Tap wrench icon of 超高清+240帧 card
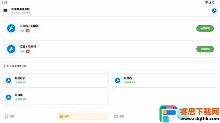Viewport: 220px width, 123px height. [x=11, y=28]
